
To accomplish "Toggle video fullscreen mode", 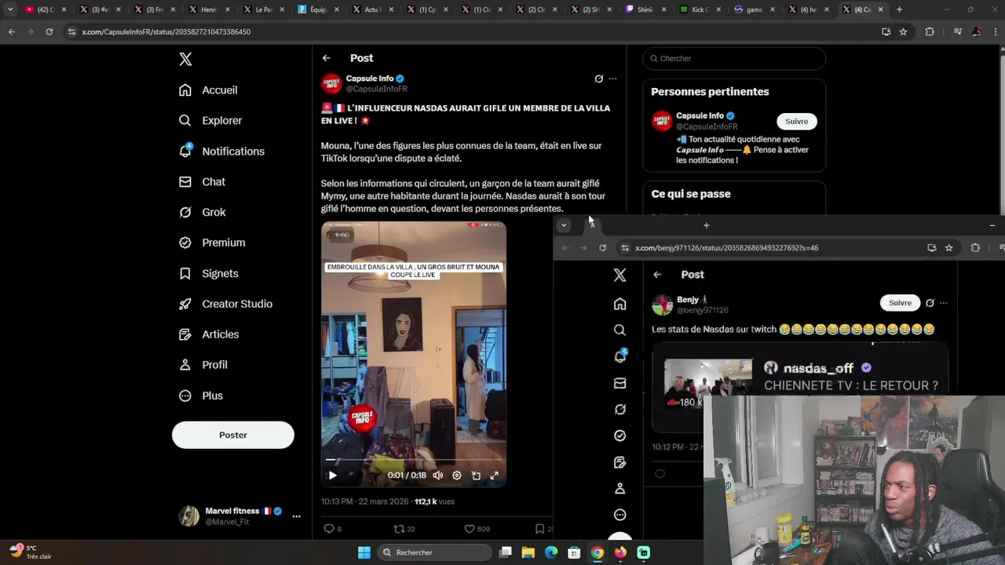I will [495, 476].
